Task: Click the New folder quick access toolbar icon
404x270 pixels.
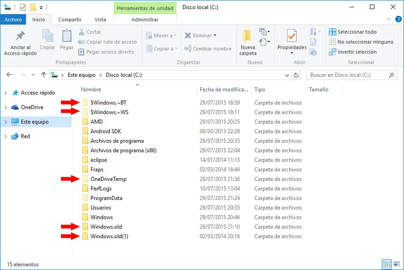Action: tap(33, 7)
